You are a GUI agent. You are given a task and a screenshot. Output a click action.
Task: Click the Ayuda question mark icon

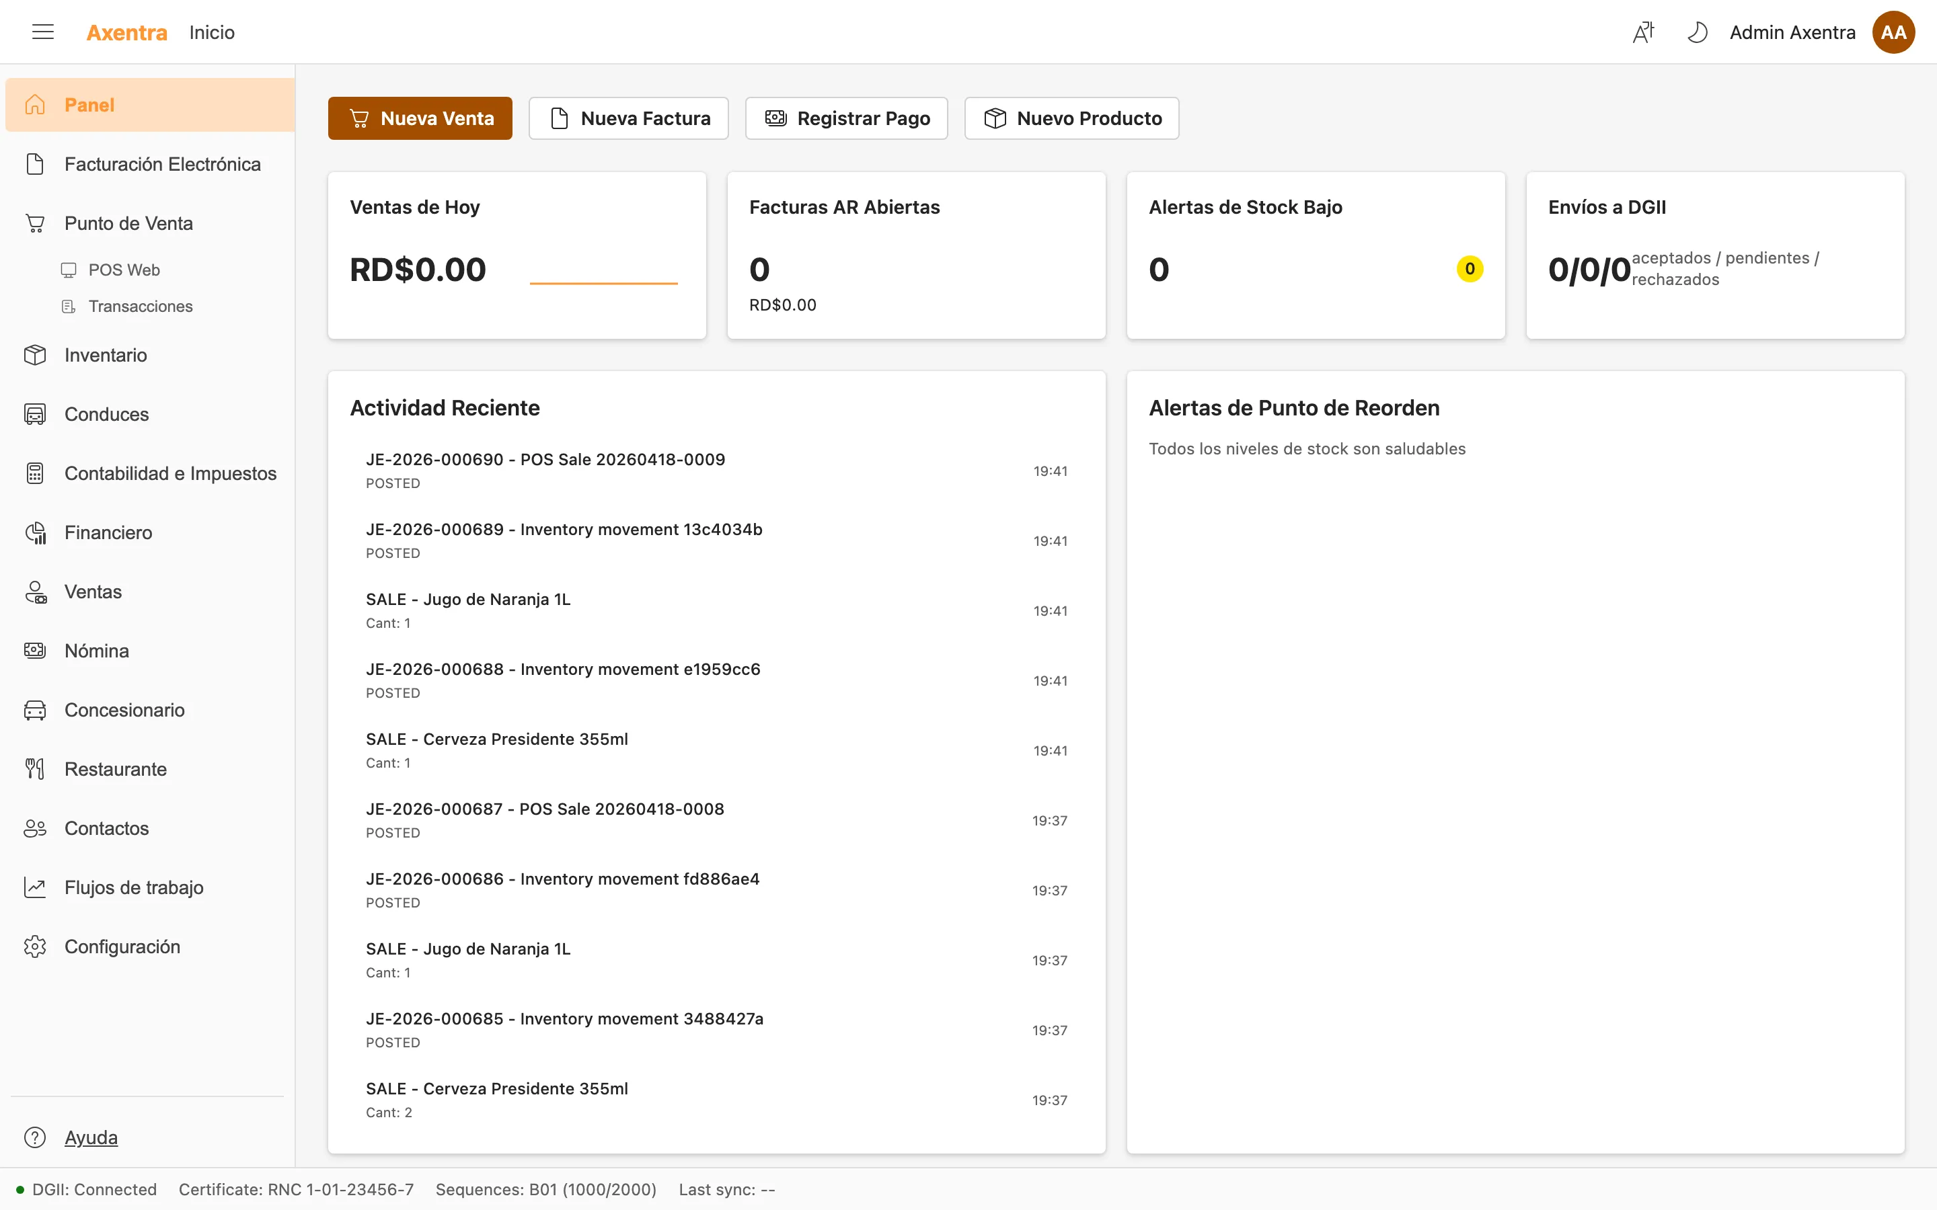[34, 1136]
